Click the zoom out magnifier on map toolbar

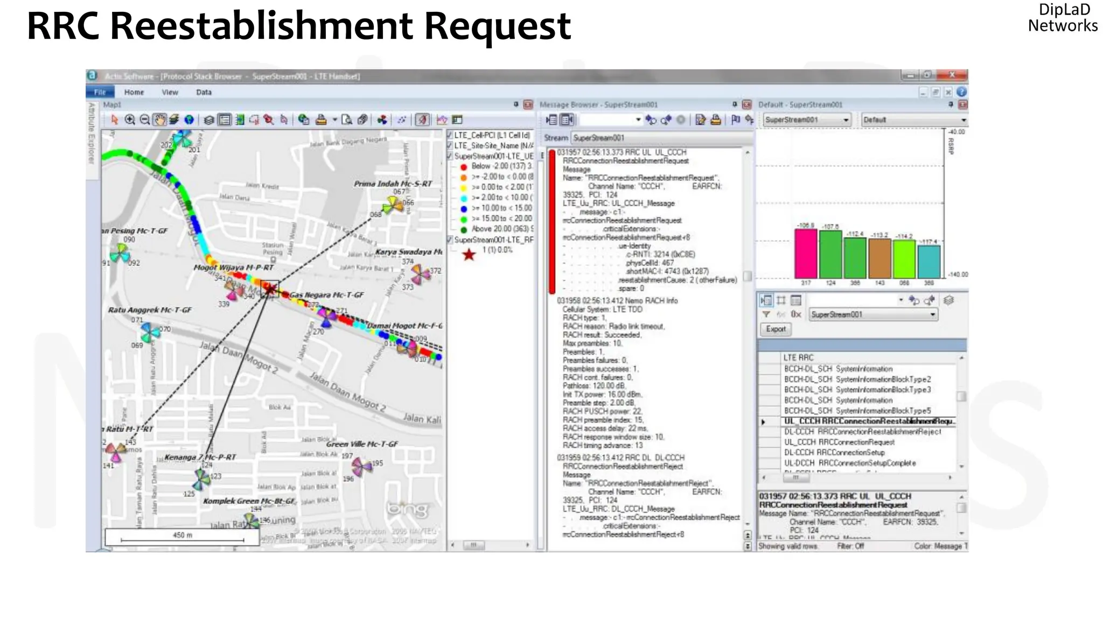point(145,119)
